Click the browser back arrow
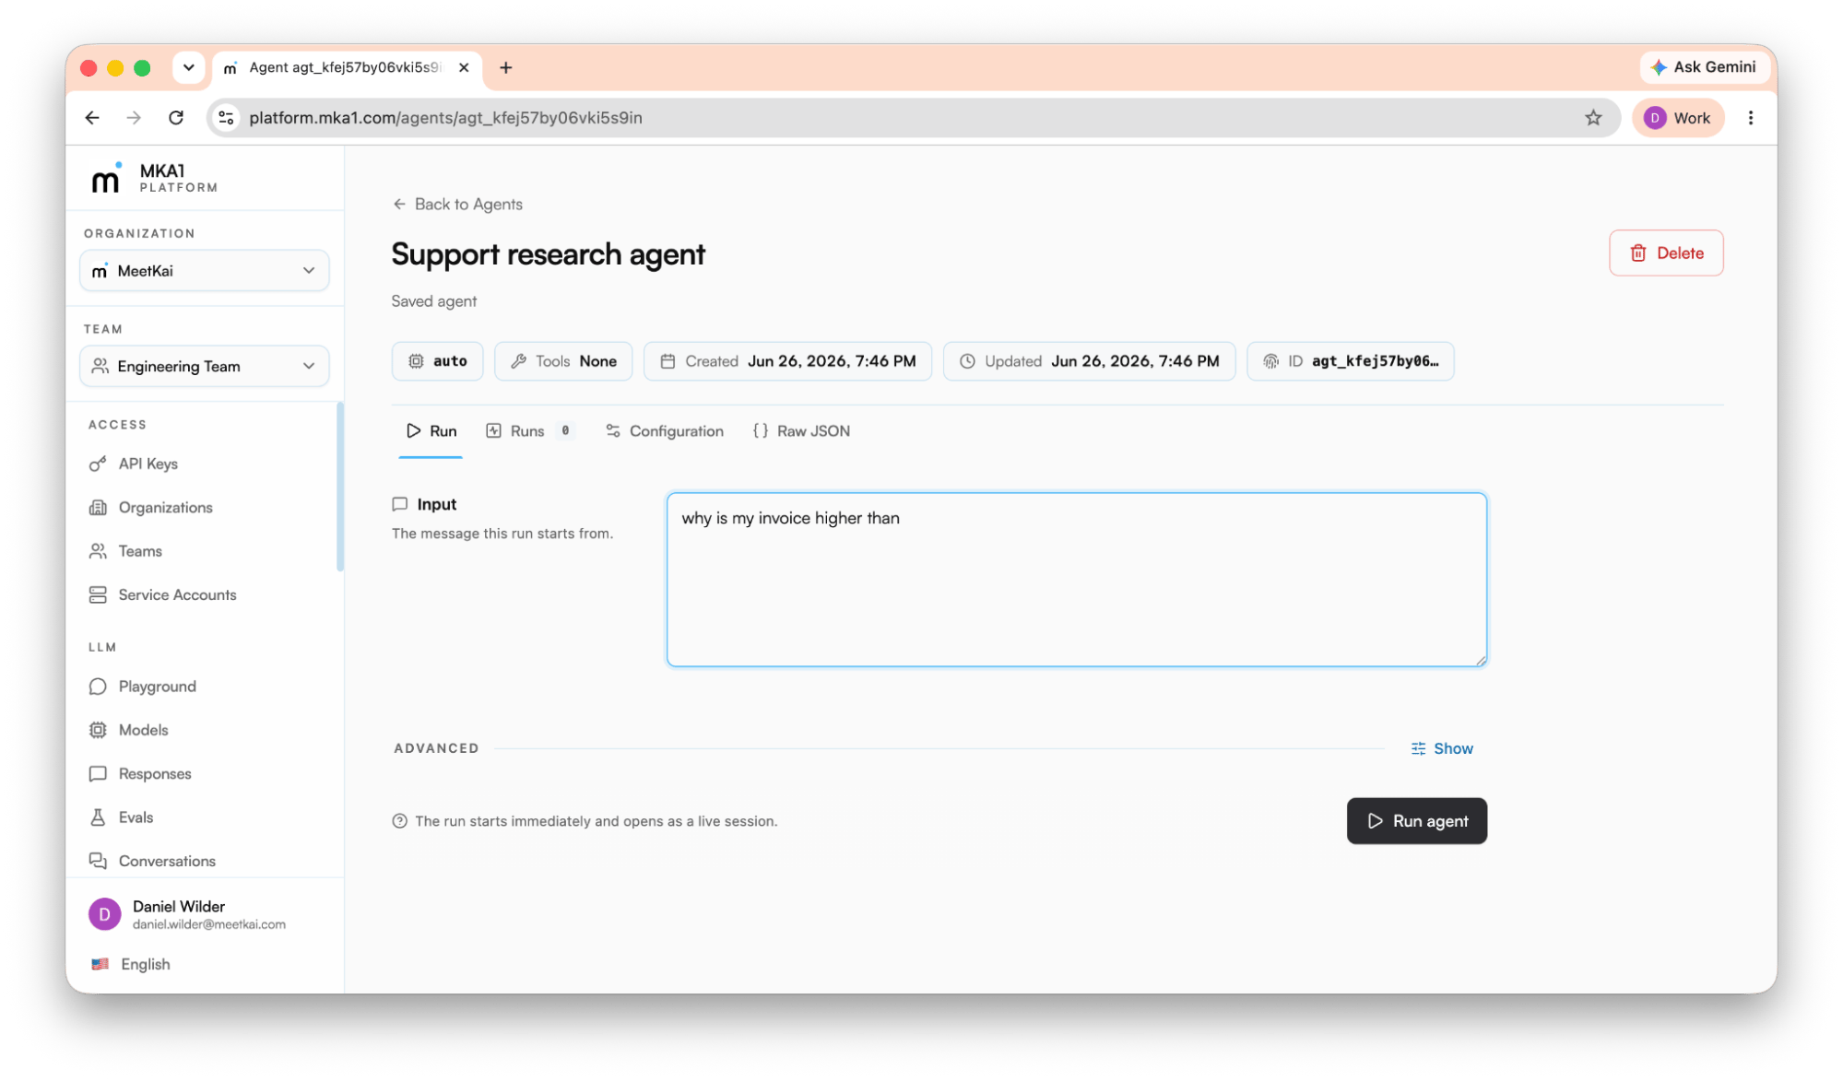 pos(92,118)
